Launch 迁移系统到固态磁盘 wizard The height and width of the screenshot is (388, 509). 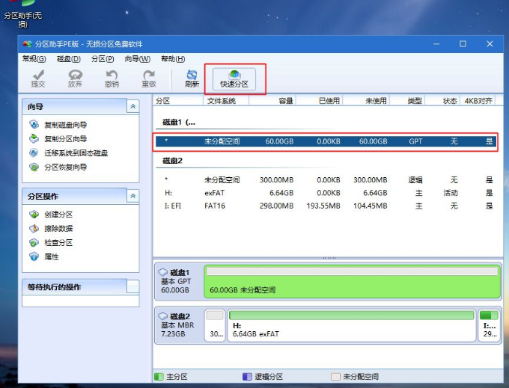pos(75,153)
